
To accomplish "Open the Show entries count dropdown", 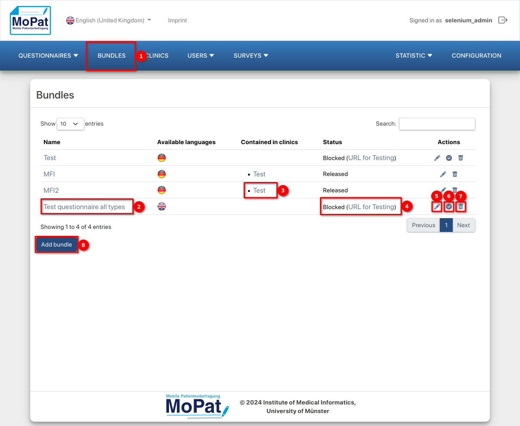I will [x=70, y=124].
